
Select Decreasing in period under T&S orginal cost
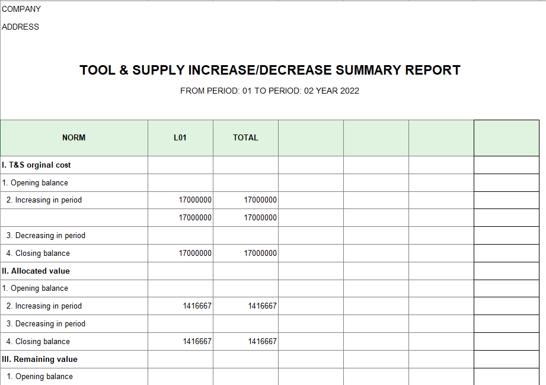[x=46, y=235]
